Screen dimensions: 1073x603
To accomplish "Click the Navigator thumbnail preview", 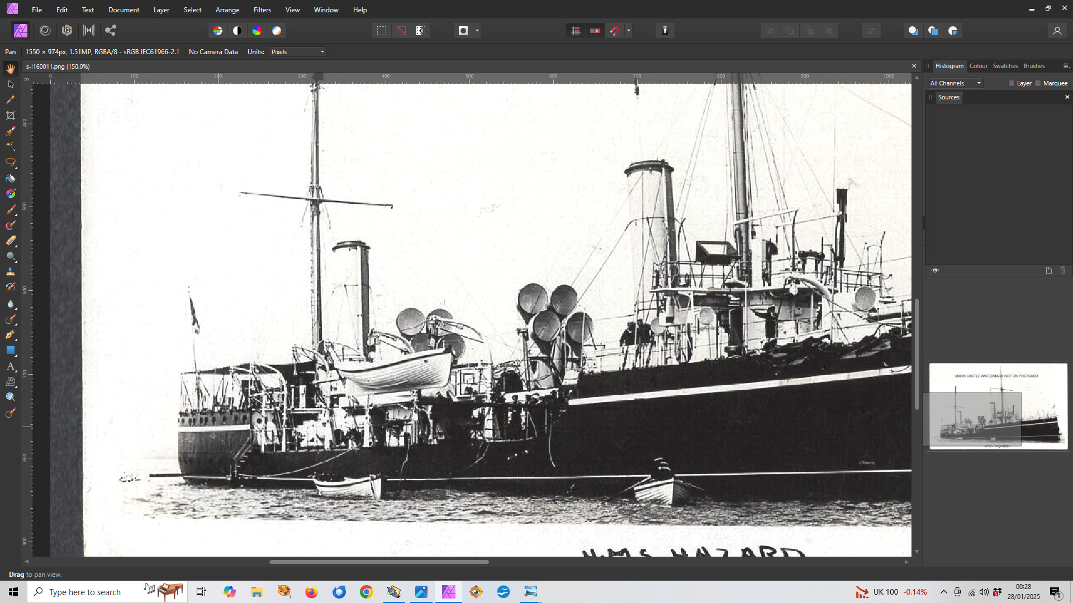I will coord(998,406).
